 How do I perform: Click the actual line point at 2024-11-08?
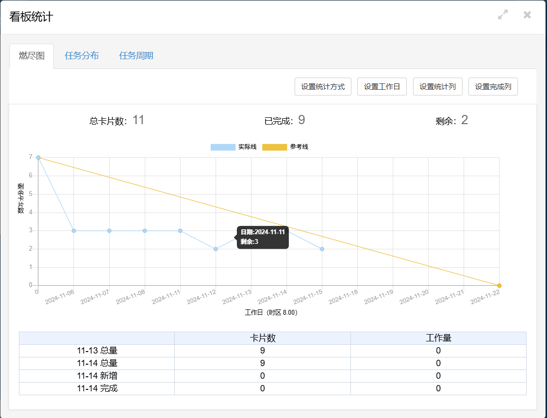pyautogui.click(x=145, y=231)
